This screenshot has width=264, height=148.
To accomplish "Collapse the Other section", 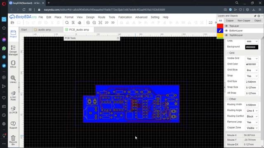I will click(231, 99).
